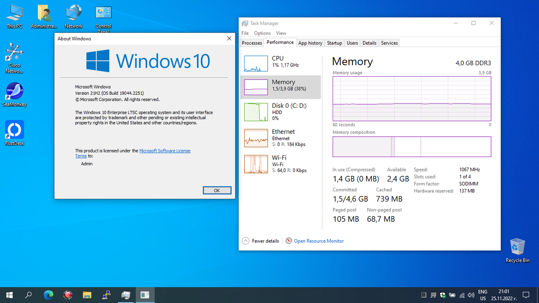
Task: Select the Administrator folder desktop icon
Action: [44, 17]
